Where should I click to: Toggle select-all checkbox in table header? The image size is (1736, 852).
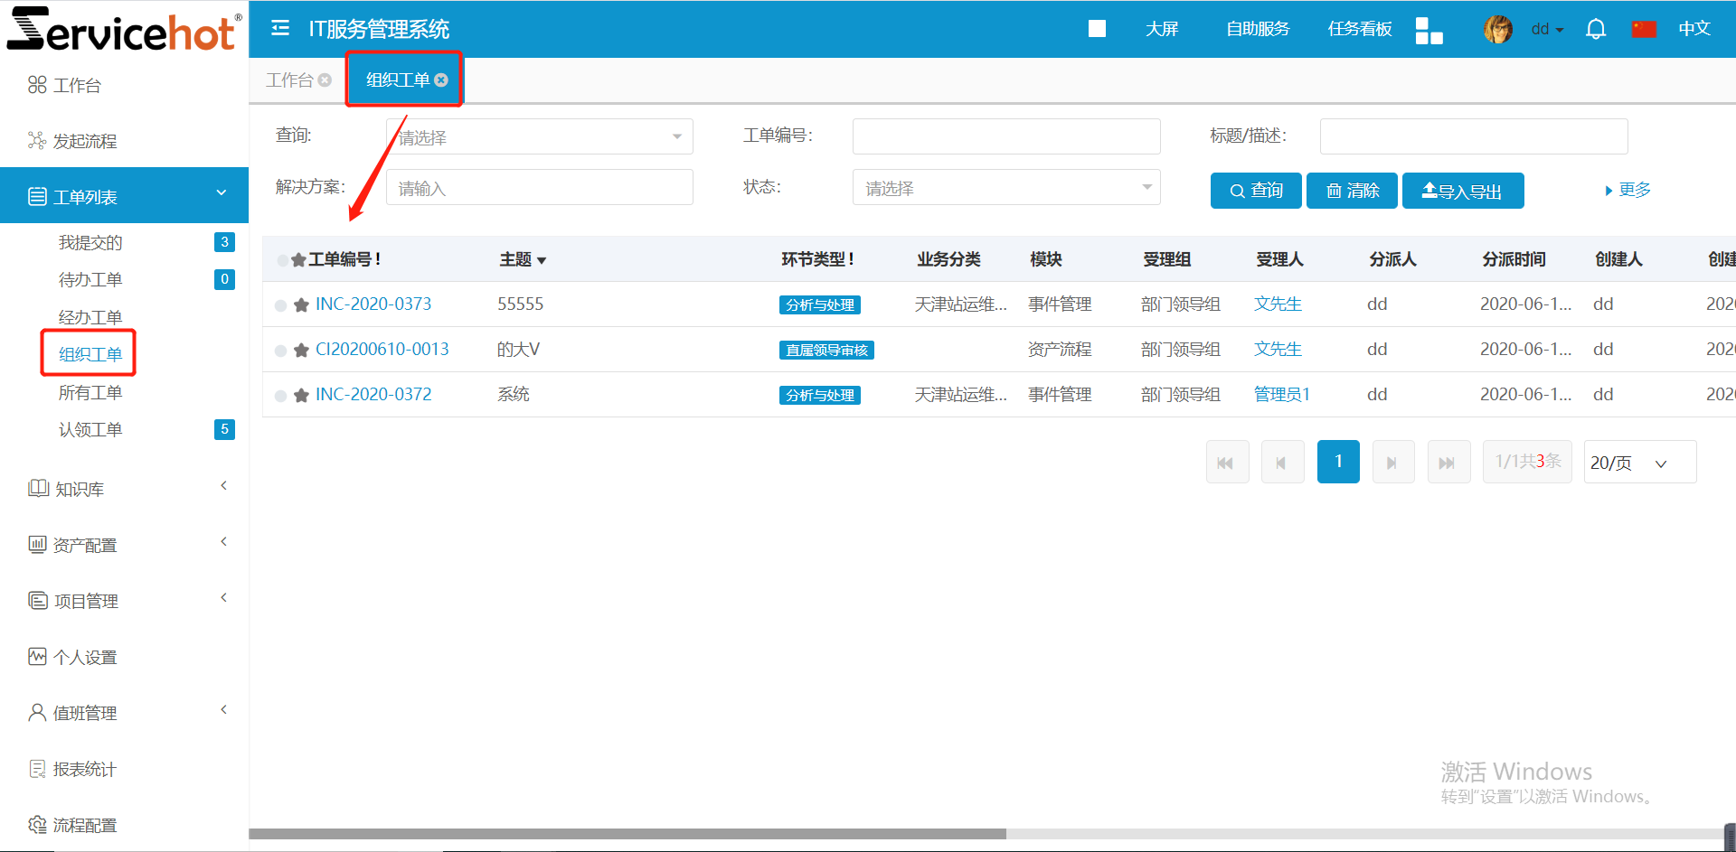[x=282, y=260]
